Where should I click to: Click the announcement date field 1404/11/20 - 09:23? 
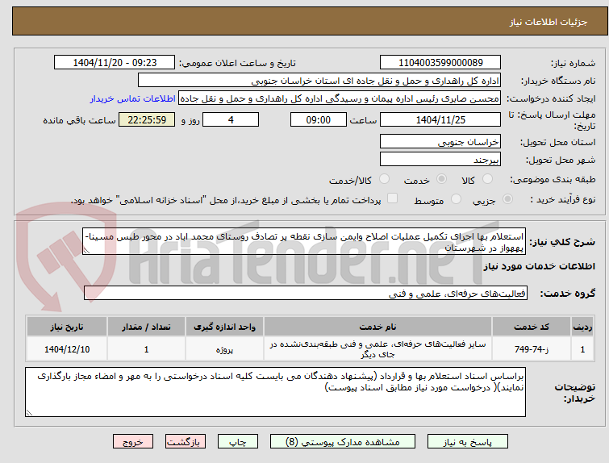[x=115, y=63]
